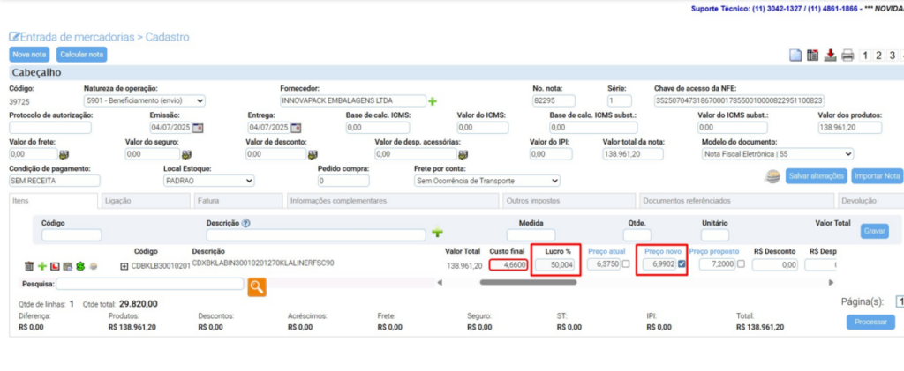Click the red square icon in item row
The height and width of the screenshot is (371, 904).
point(55,266)
